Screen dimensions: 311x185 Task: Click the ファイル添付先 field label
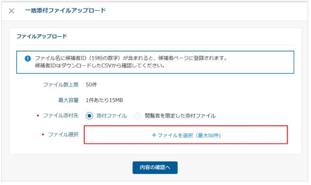[x=61, y=116]
